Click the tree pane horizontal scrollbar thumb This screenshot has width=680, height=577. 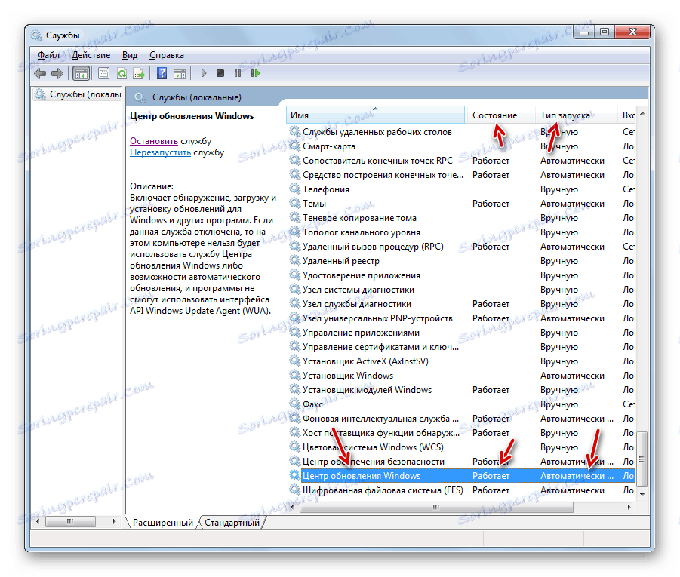(x=70, y=521)
